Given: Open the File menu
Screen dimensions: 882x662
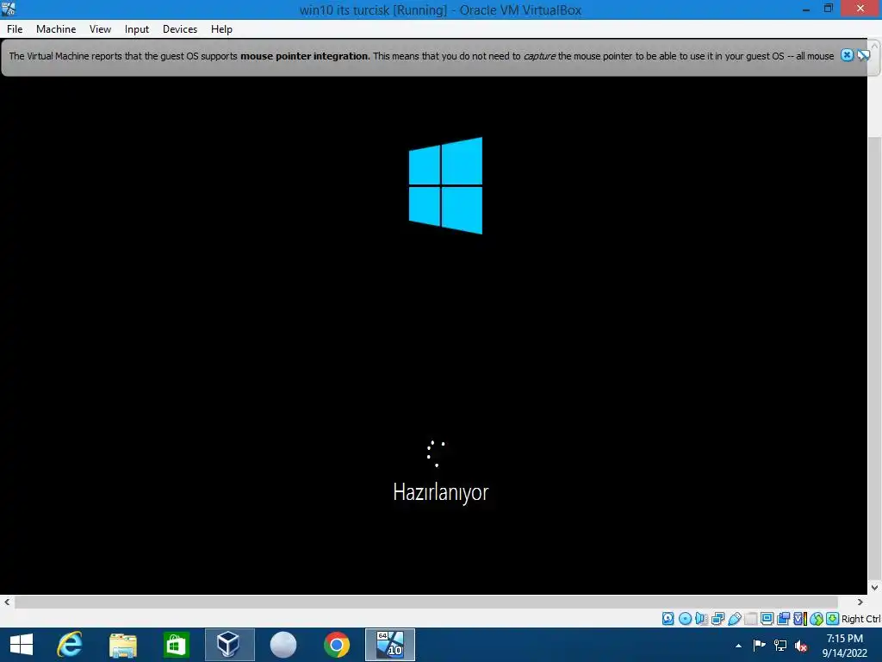Looking at the screenshot, I should (x=15, y=29).
